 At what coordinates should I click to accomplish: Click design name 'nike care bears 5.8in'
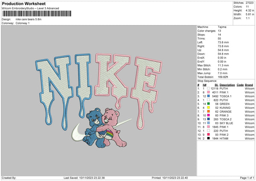(29, 19)
